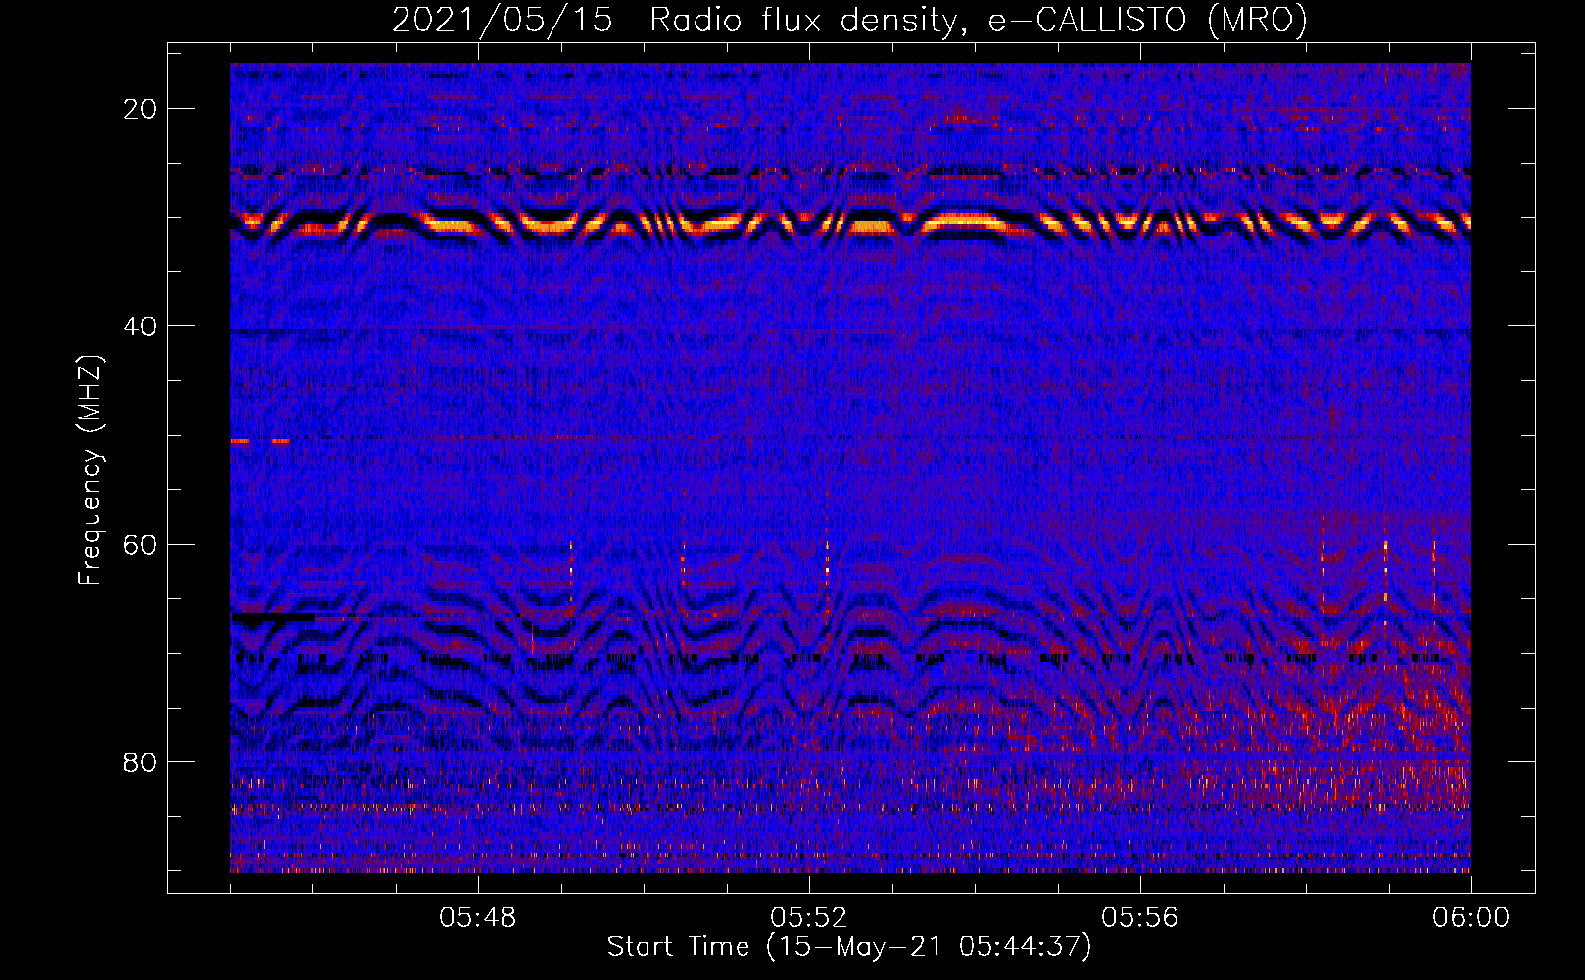Click the 'Start Time (15-May-21 05:44:37)' label

849,947
